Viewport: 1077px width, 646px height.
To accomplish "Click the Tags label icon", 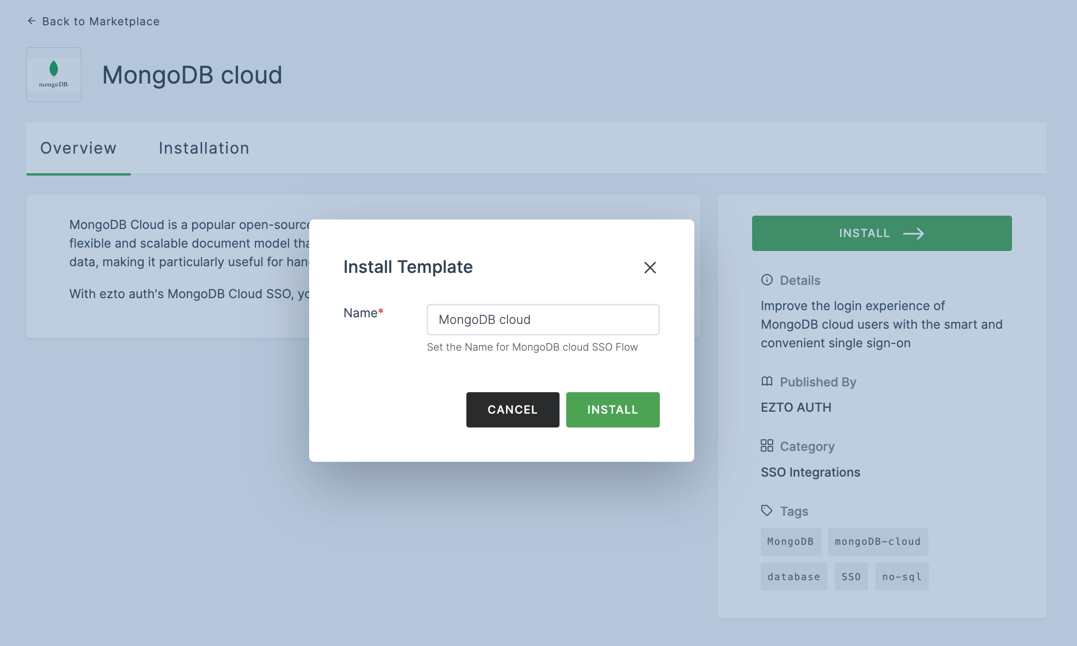I will tap(767, 511).
